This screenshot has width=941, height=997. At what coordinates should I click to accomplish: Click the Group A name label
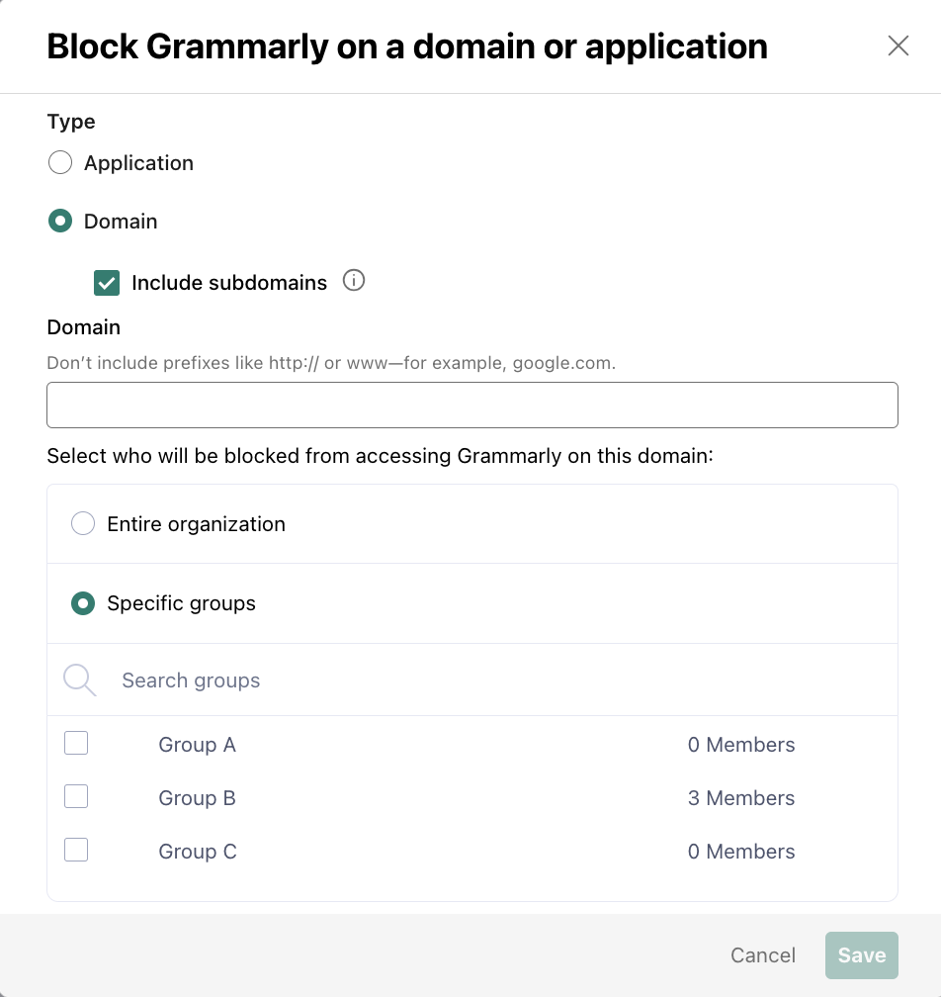[197, 745]
